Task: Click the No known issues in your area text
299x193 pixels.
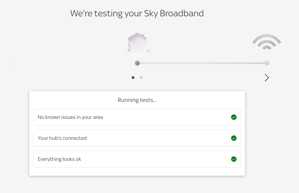Action: 70,117
